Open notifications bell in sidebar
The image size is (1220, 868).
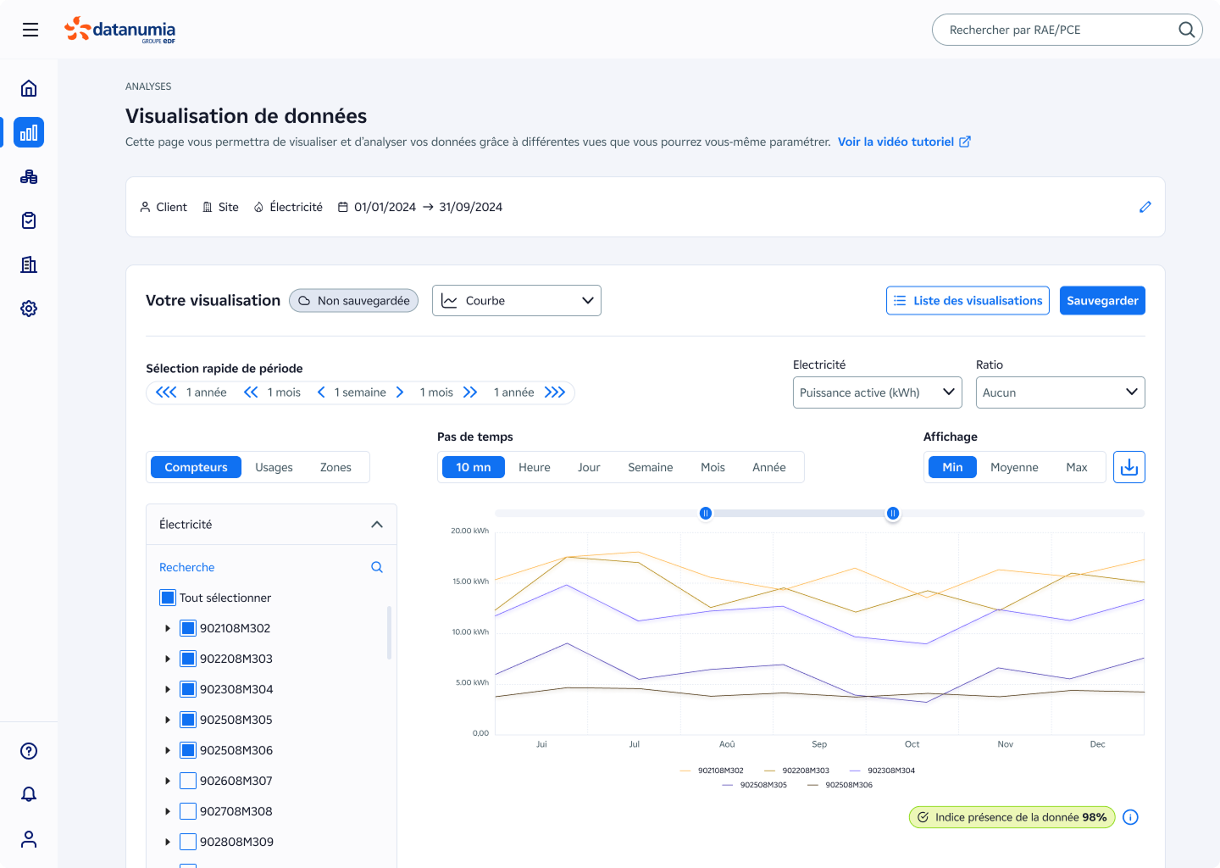29,794
